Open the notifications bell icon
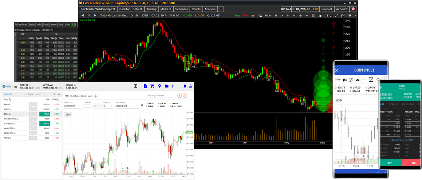This screenshot has width=422, height=180. pos(185,86)
